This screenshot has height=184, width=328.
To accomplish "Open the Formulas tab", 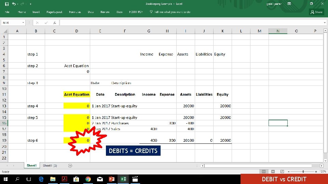I will 75,12.
